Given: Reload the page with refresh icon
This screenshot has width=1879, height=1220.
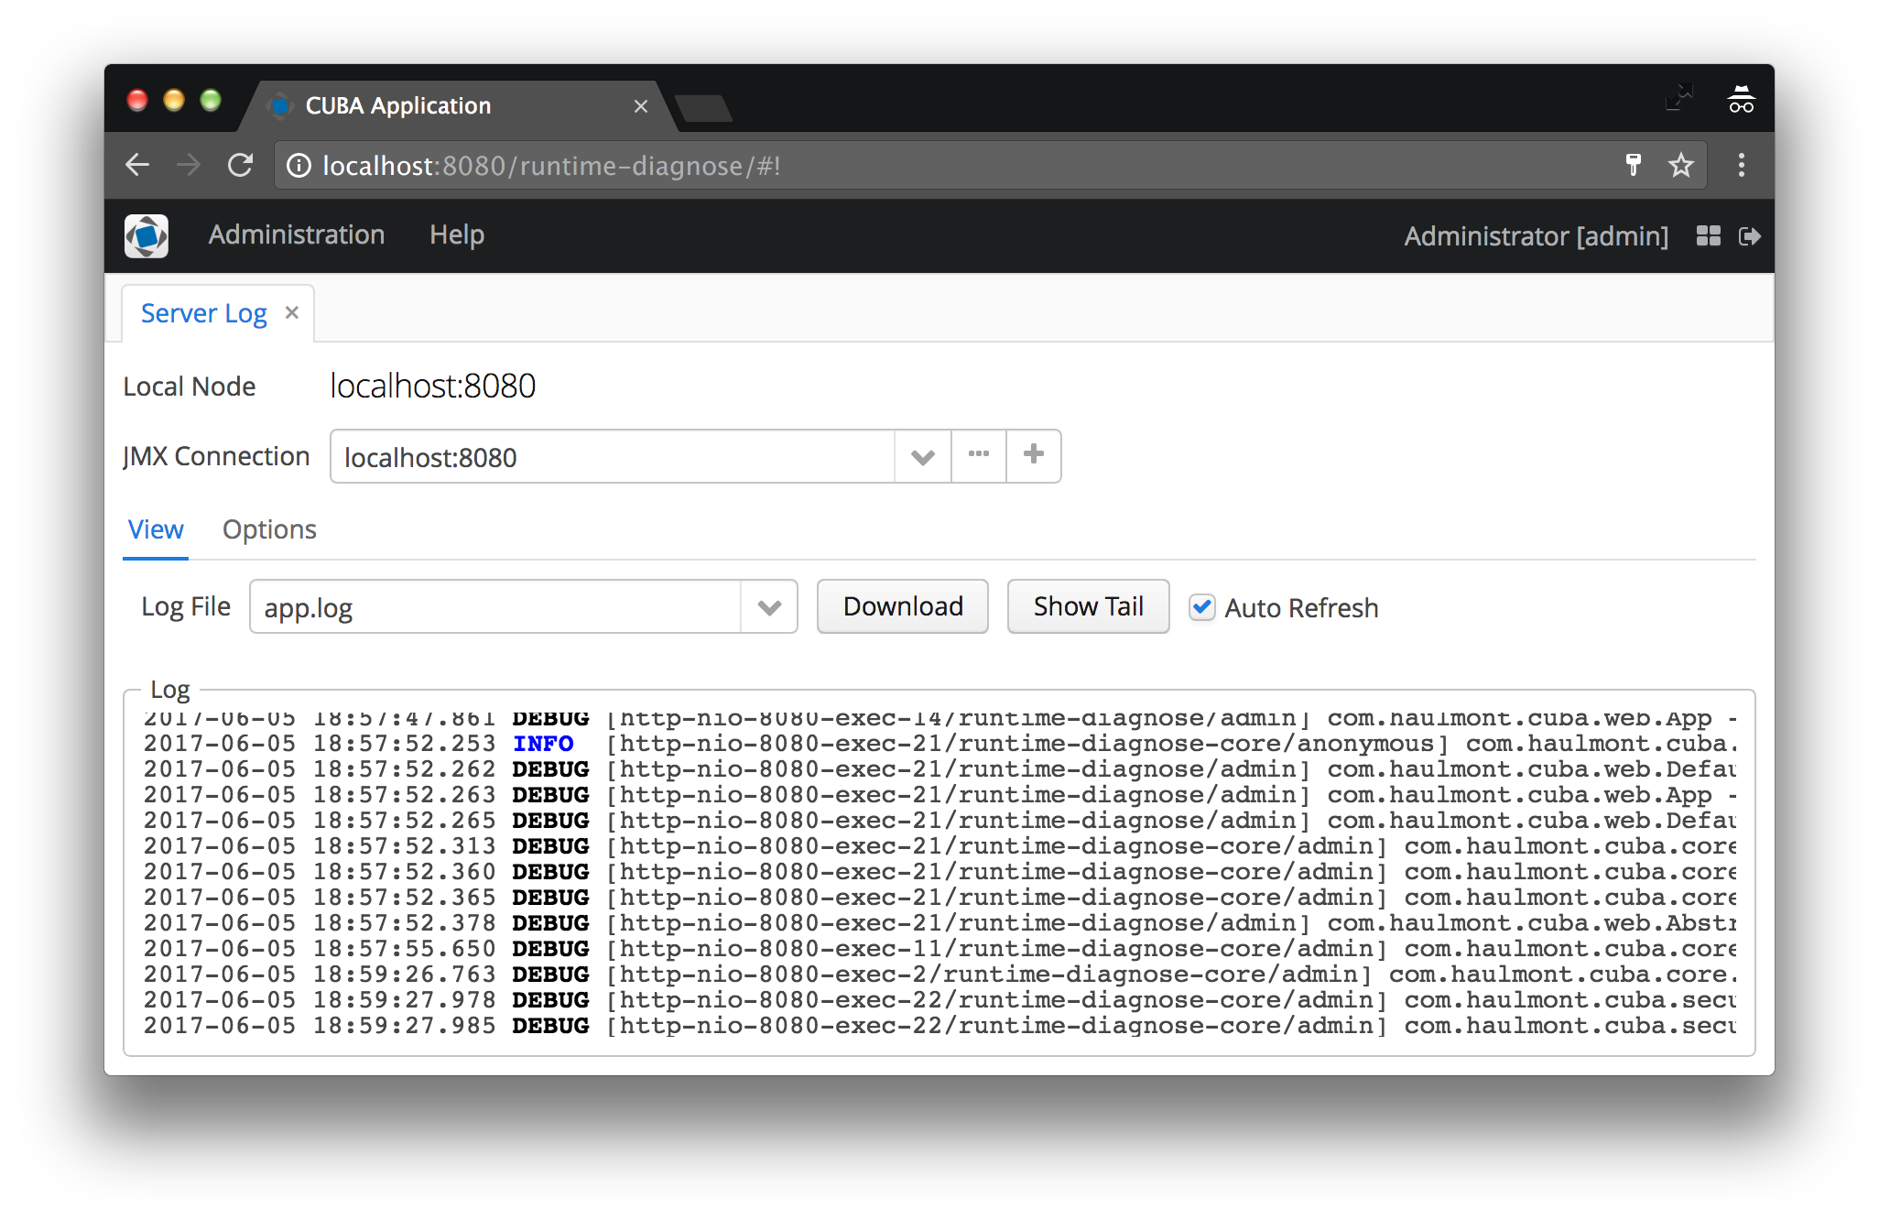Looking at the screenshot, I should 240,165.
